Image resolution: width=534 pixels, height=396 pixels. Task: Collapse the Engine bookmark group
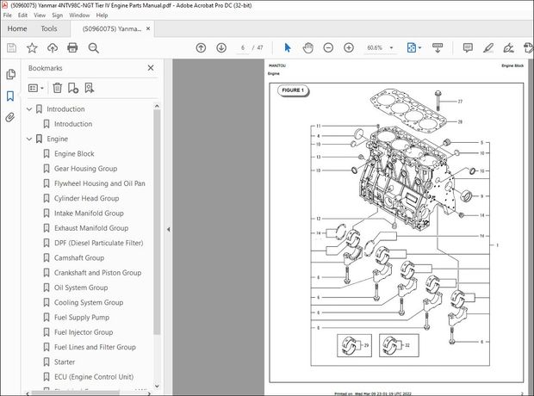click(x=29, y=139)
